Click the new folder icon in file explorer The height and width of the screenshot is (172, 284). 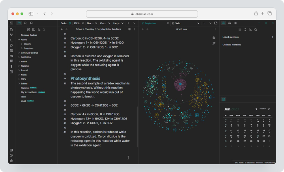pos(34,30)
